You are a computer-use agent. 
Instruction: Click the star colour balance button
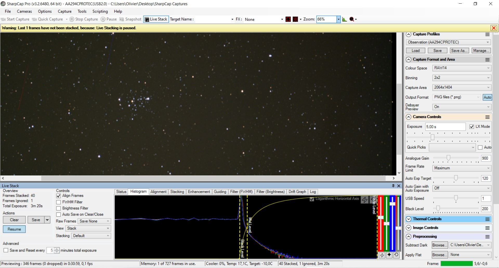tap(389, 255)
